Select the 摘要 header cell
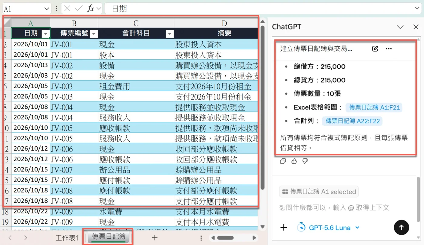Screen dimensions: 424x245 click(216, 33)
